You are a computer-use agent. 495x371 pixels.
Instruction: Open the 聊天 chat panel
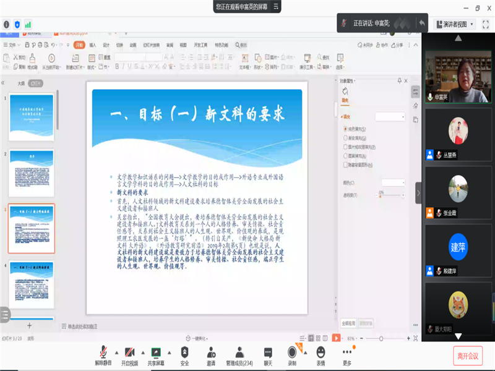pyautogui.click(x=268, y=352)
